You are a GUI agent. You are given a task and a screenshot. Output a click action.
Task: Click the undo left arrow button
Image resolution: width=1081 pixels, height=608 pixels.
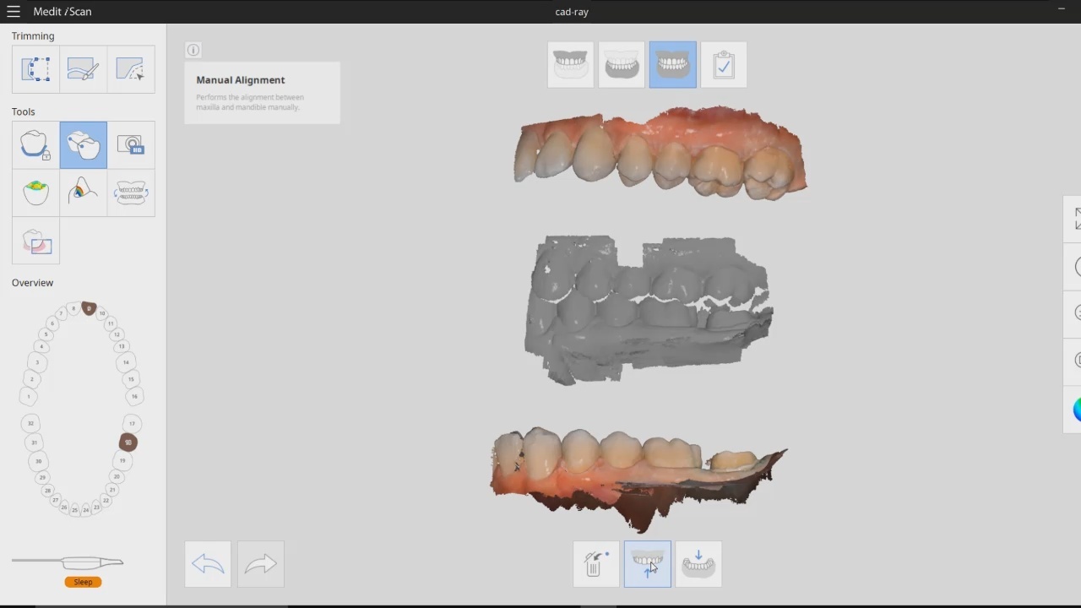point(208,564)
